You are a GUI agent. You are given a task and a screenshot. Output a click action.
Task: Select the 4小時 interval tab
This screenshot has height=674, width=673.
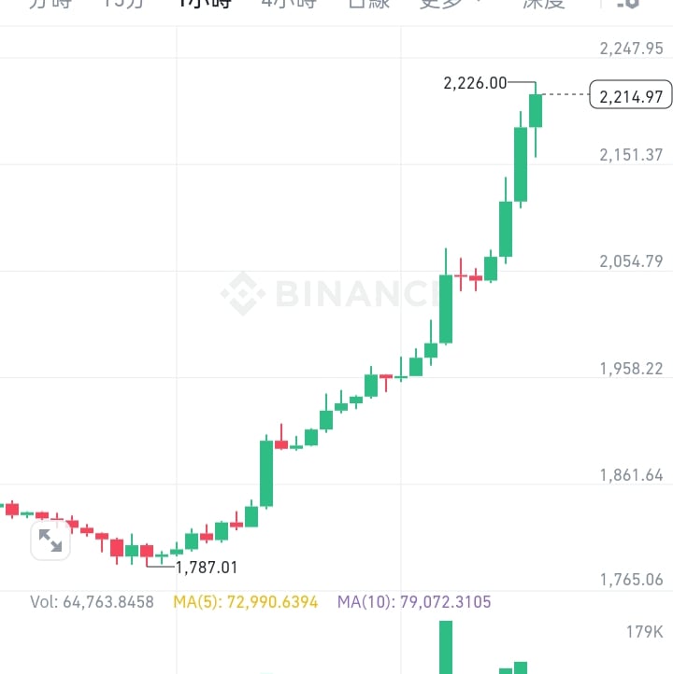point(289,4)
